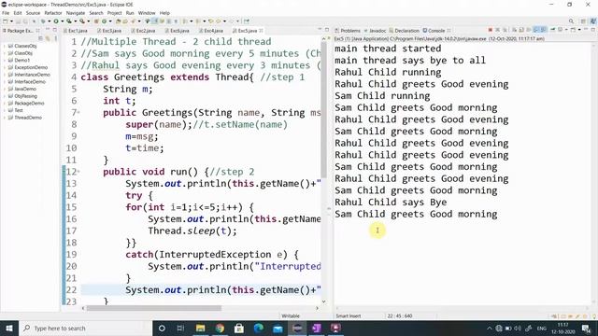Image resolution: width=598 pixels, height=336 pixels.
Task: Open the Navigate menu
Action: 76,13
